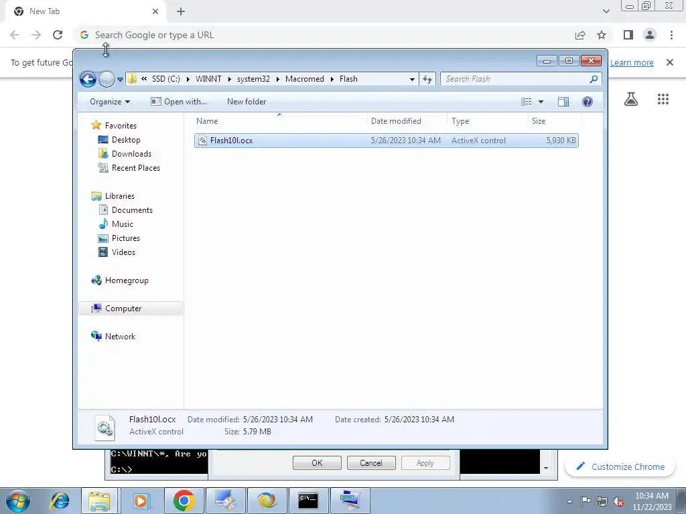Open the Learn more link
Image resolution: width=686 pixels, height=514 pixels.
[x=632, y=62]
